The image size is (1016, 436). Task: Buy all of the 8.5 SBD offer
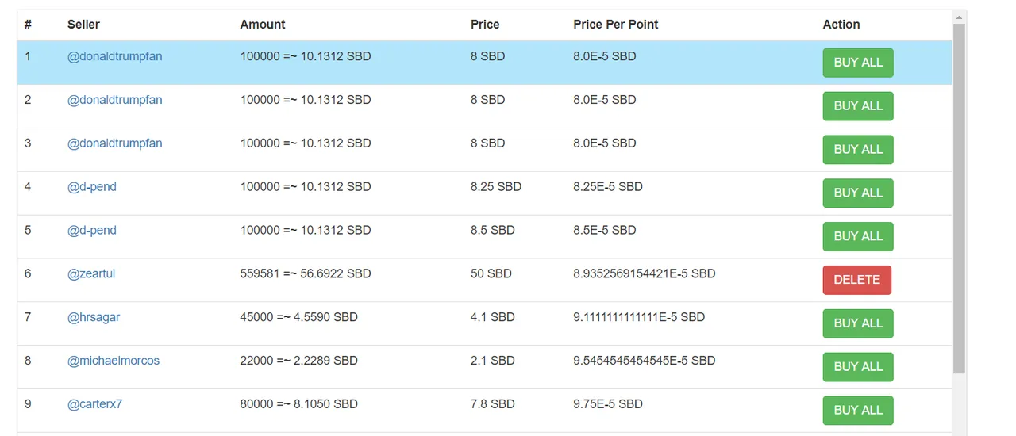(858, 236)
